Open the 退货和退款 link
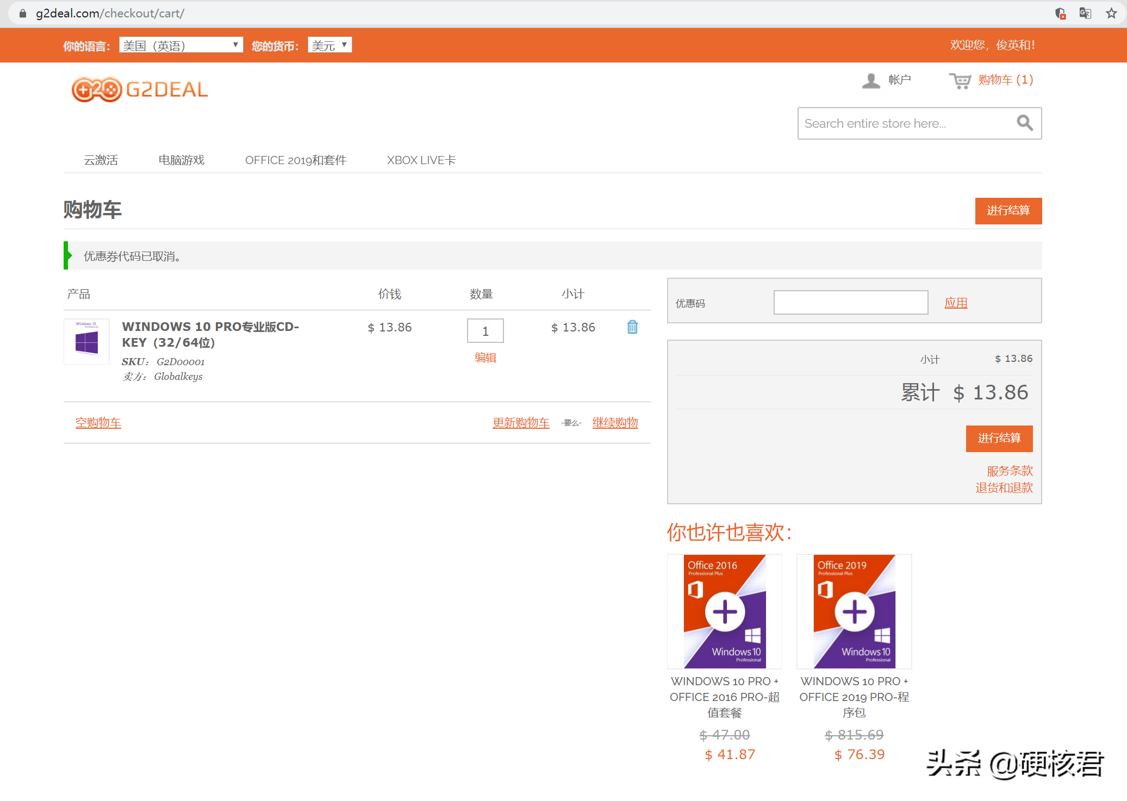Viewport: 1127px width, 801px height. coord(1004,487)
